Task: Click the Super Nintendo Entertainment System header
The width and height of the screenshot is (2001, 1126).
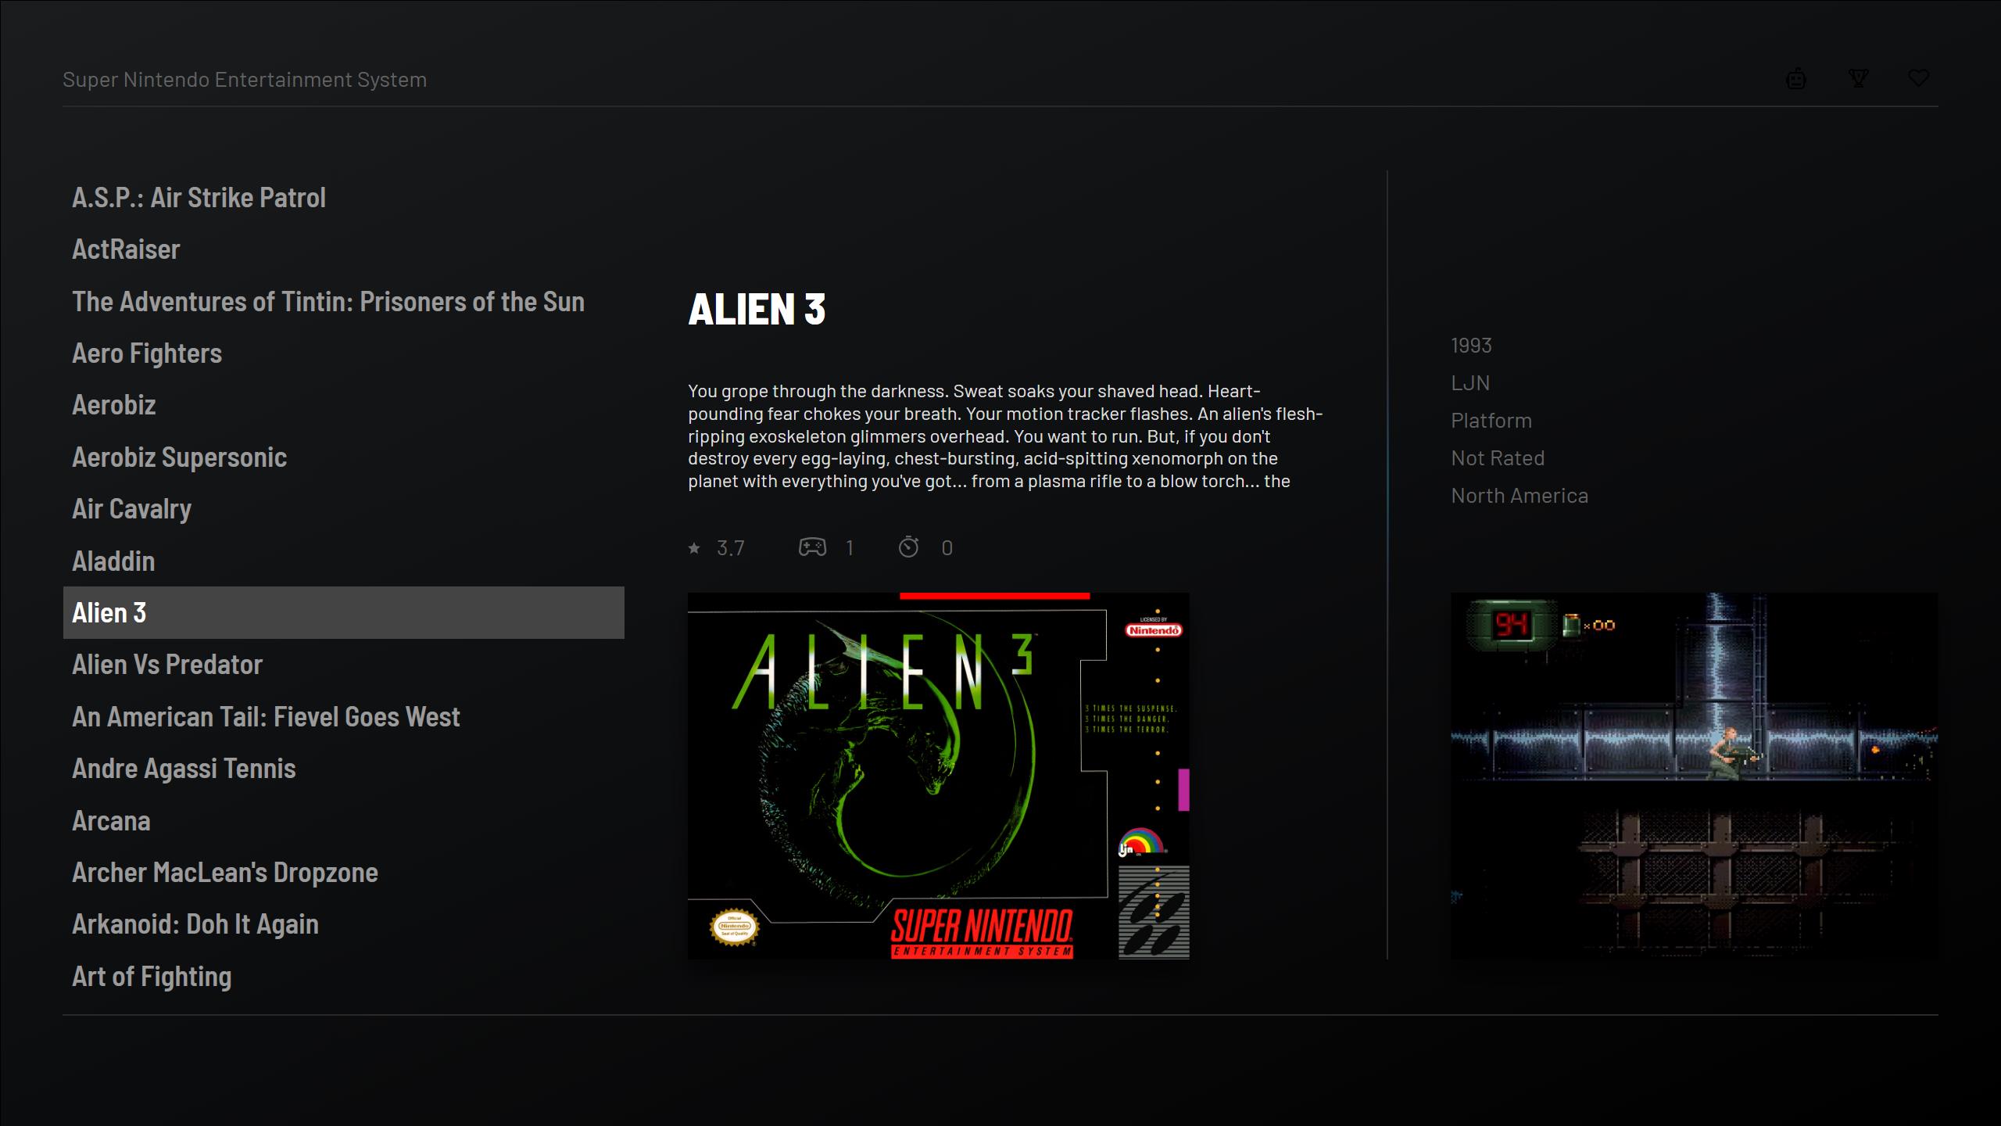Action: point(245,80)
